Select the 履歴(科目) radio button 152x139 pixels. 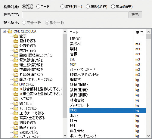coord(62,7)
